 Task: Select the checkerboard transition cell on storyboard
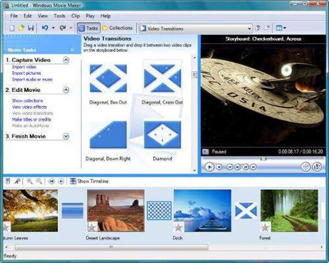pyautogui.click(x=159, y=211)
